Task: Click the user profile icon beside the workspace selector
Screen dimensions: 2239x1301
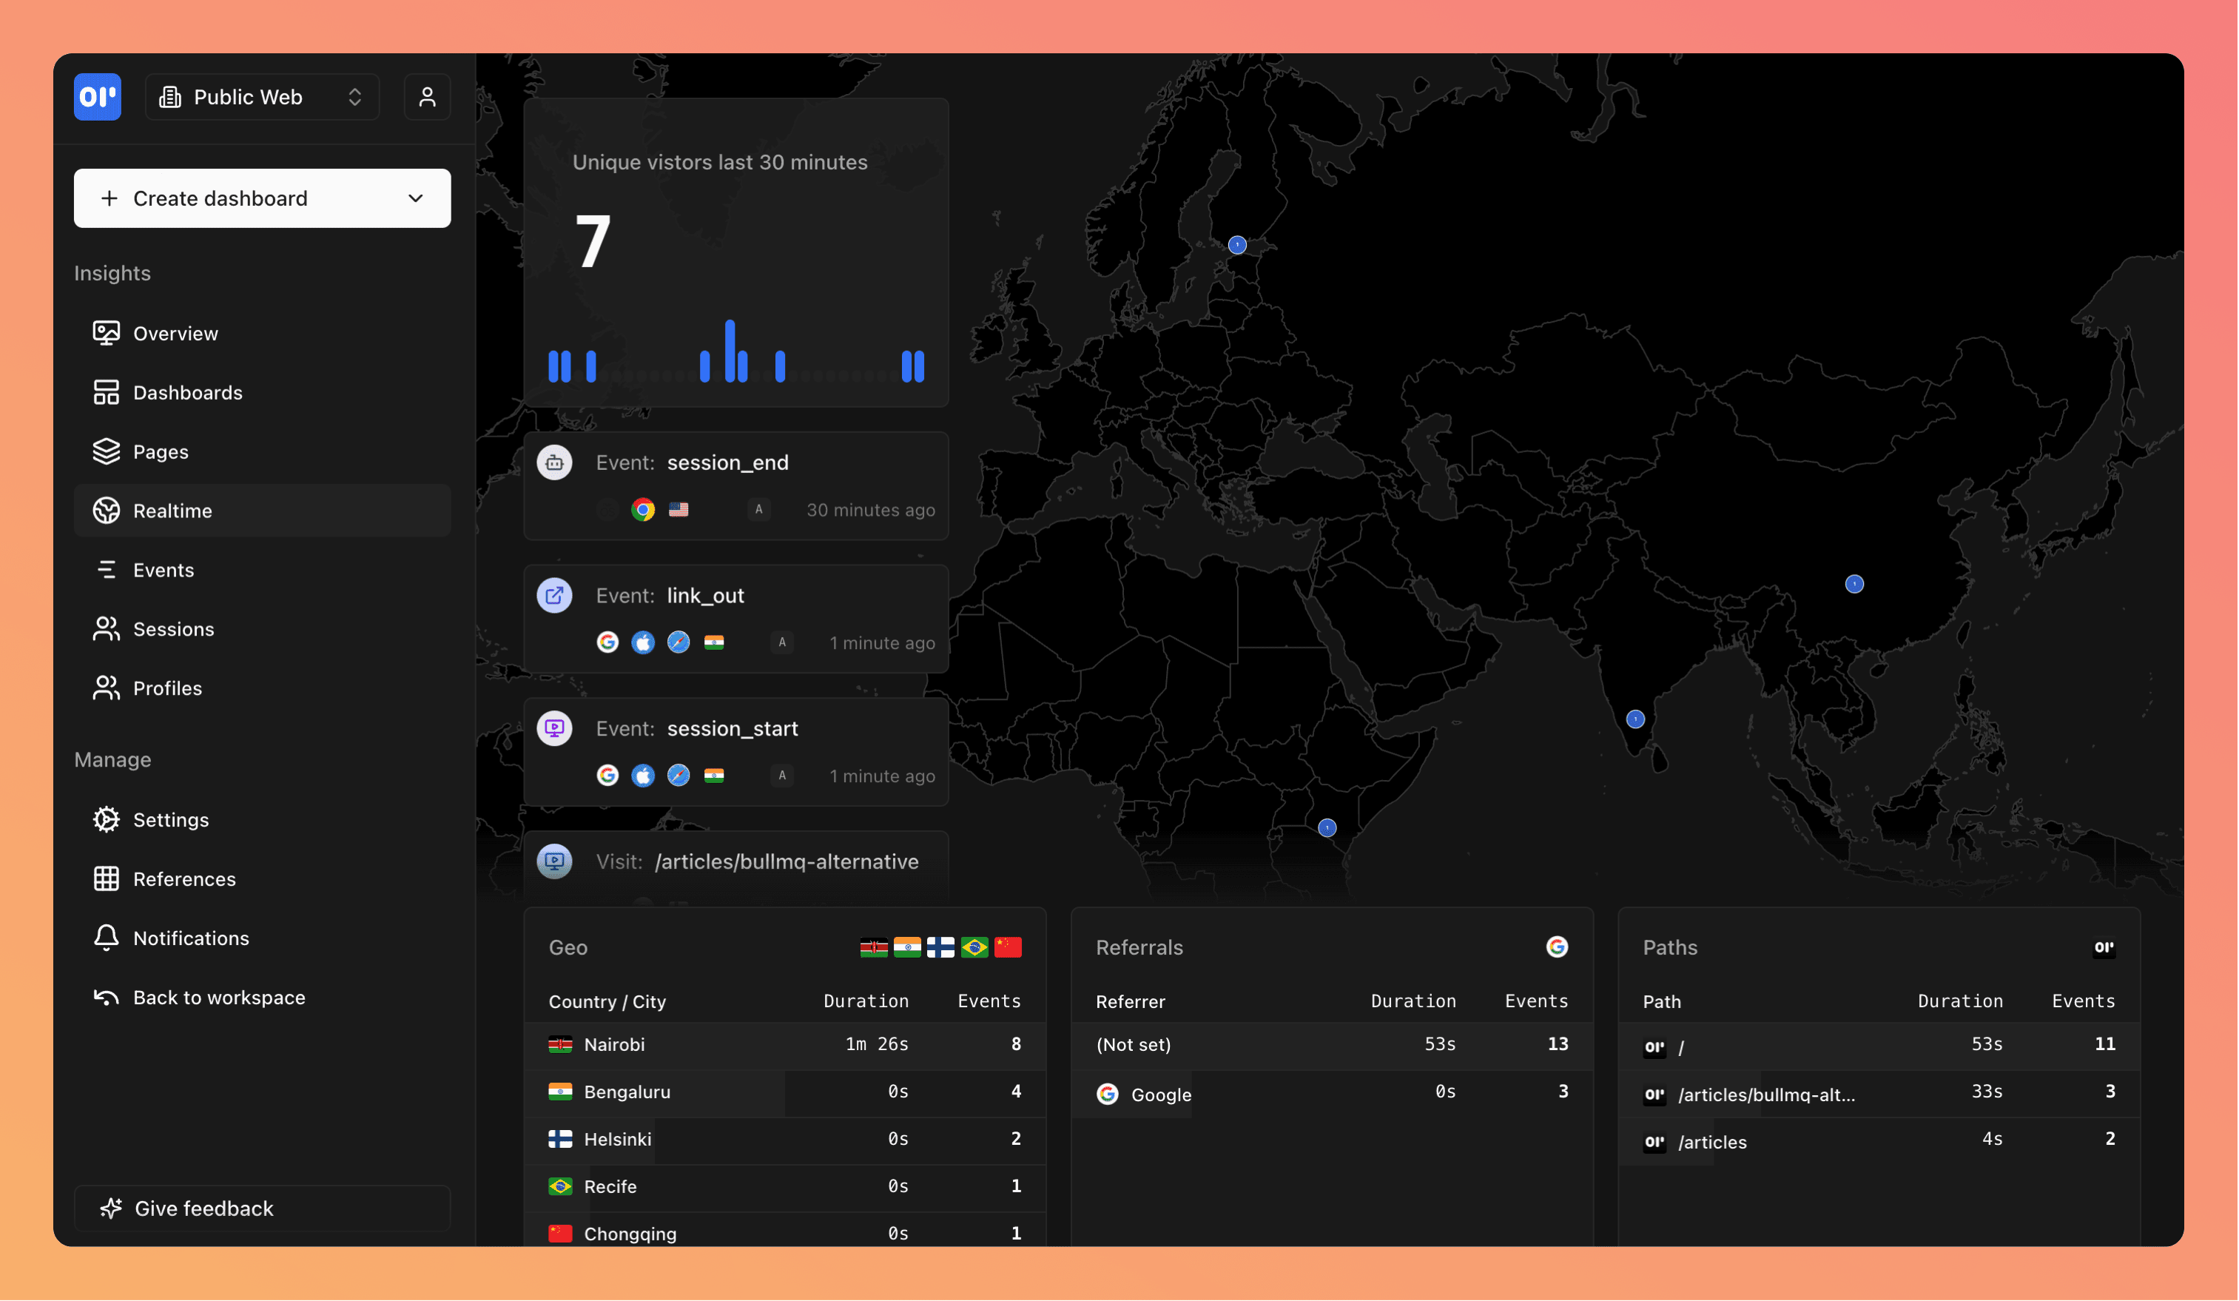Action: 428,97
